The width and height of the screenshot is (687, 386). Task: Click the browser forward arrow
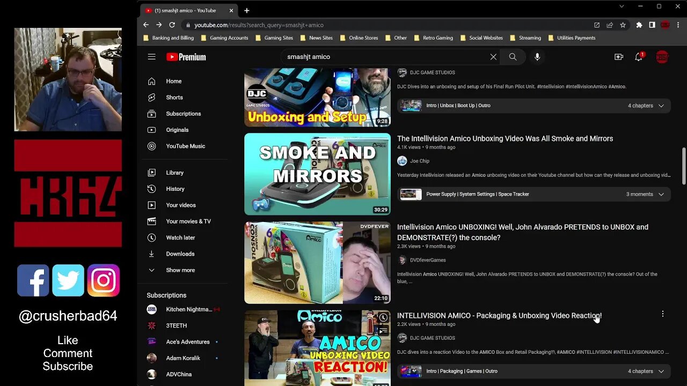click(x=159, y=25)
